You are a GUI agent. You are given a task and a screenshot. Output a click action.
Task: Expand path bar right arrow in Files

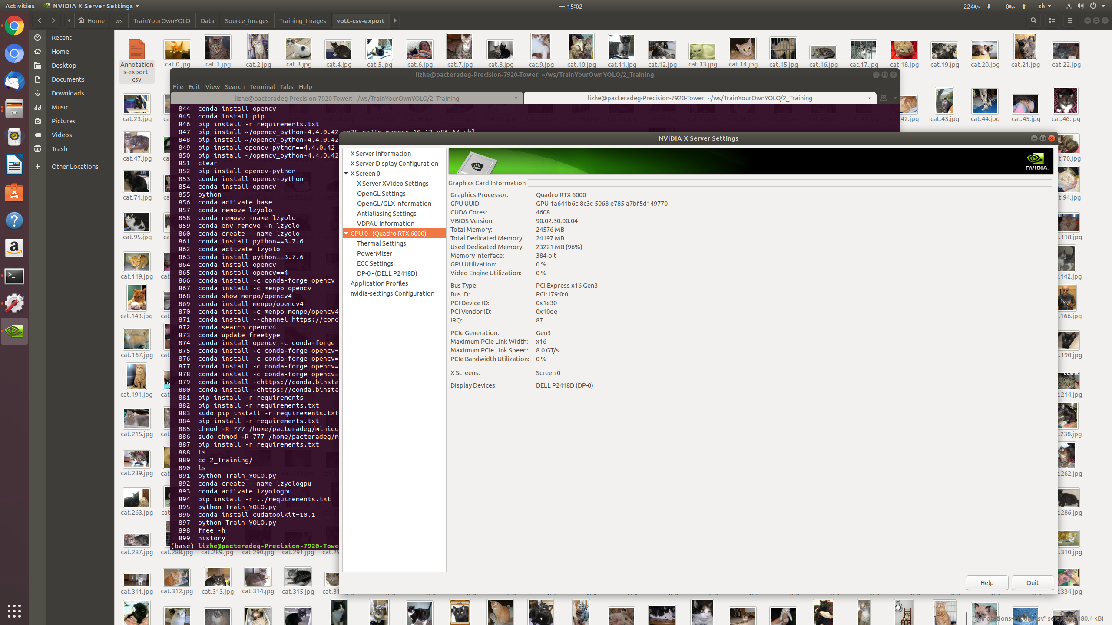(395, 20)
